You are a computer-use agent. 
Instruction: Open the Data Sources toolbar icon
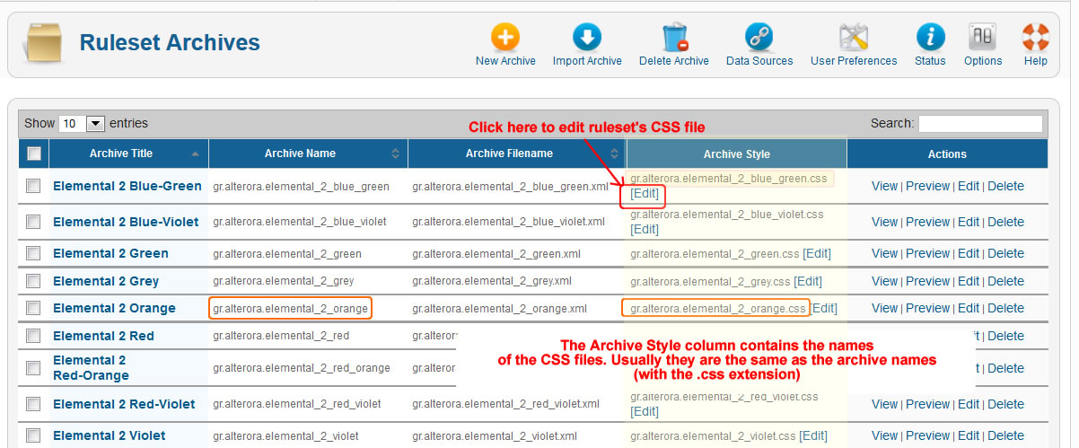pyautogui.click(x=759, y=38)
